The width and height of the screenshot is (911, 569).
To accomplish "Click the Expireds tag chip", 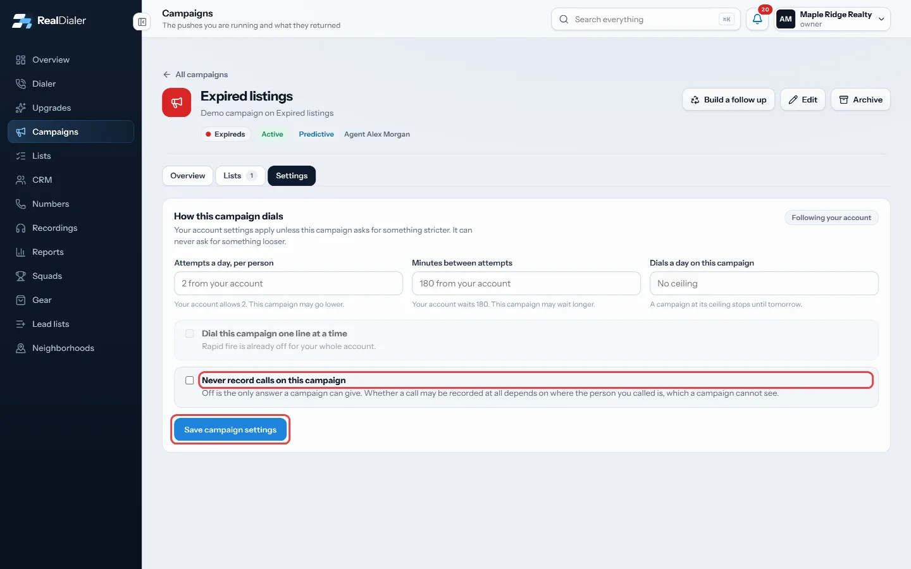I will click(x=225, y=134).
